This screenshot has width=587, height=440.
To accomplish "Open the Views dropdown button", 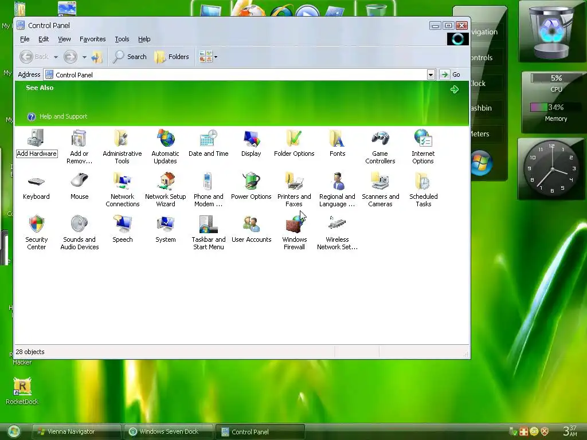I will [208, 57].
